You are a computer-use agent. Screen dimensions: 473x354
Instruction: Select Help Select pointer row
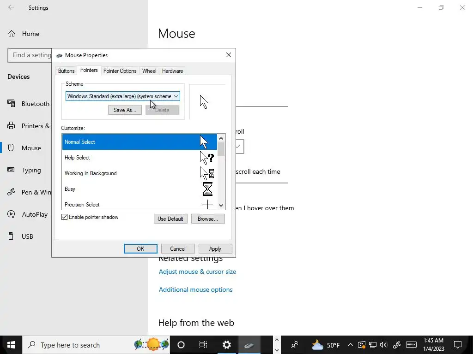(139, 158)
